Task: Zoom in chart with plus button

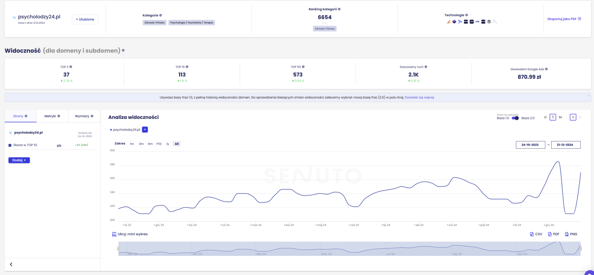Action: 573,117
